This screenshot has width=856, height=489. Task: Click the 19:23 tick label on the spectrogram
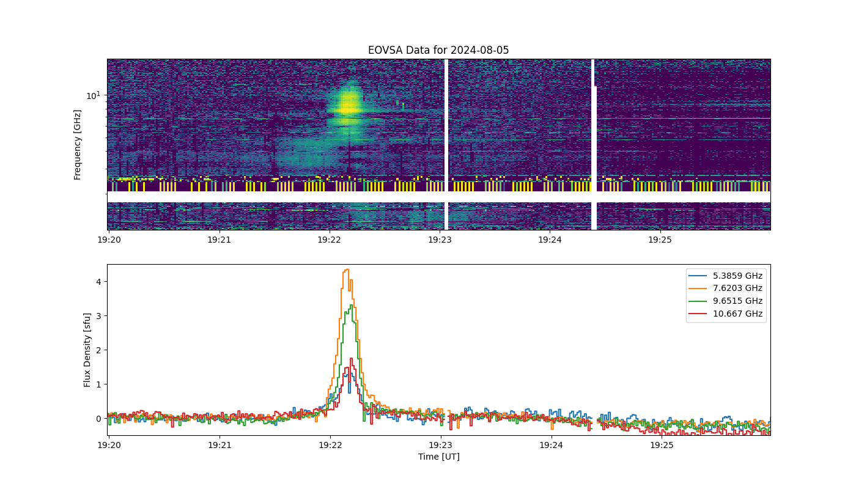440,240
